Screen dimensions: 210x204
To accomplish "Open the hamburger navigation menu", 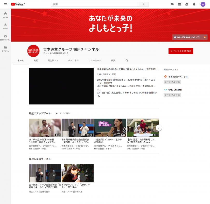I will click(5, 4).
